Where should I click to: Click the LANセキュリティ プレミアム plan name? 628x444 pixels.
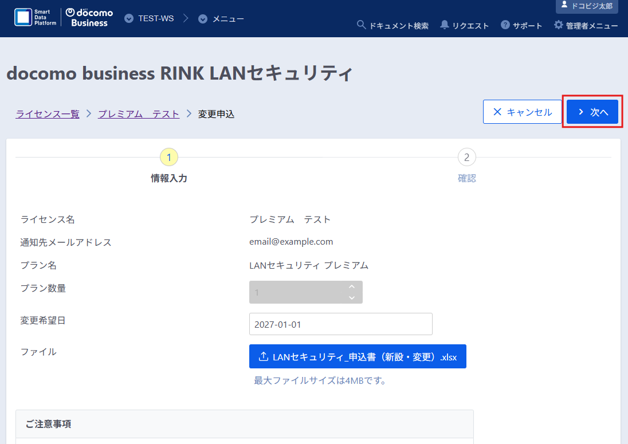[309, 265]
